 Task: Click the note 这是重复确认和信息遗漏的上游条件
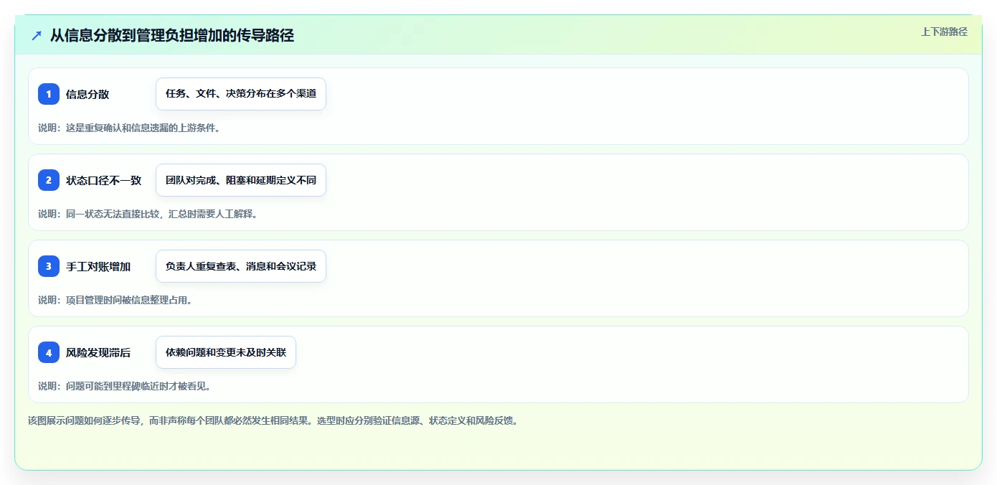pyautogui.click(x=129, y=128)
